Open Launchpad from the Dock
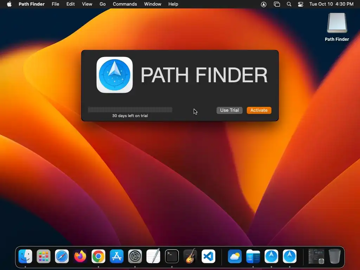This screenshot has height=270, width=360. pyautogui.click(x=43, y=256)
